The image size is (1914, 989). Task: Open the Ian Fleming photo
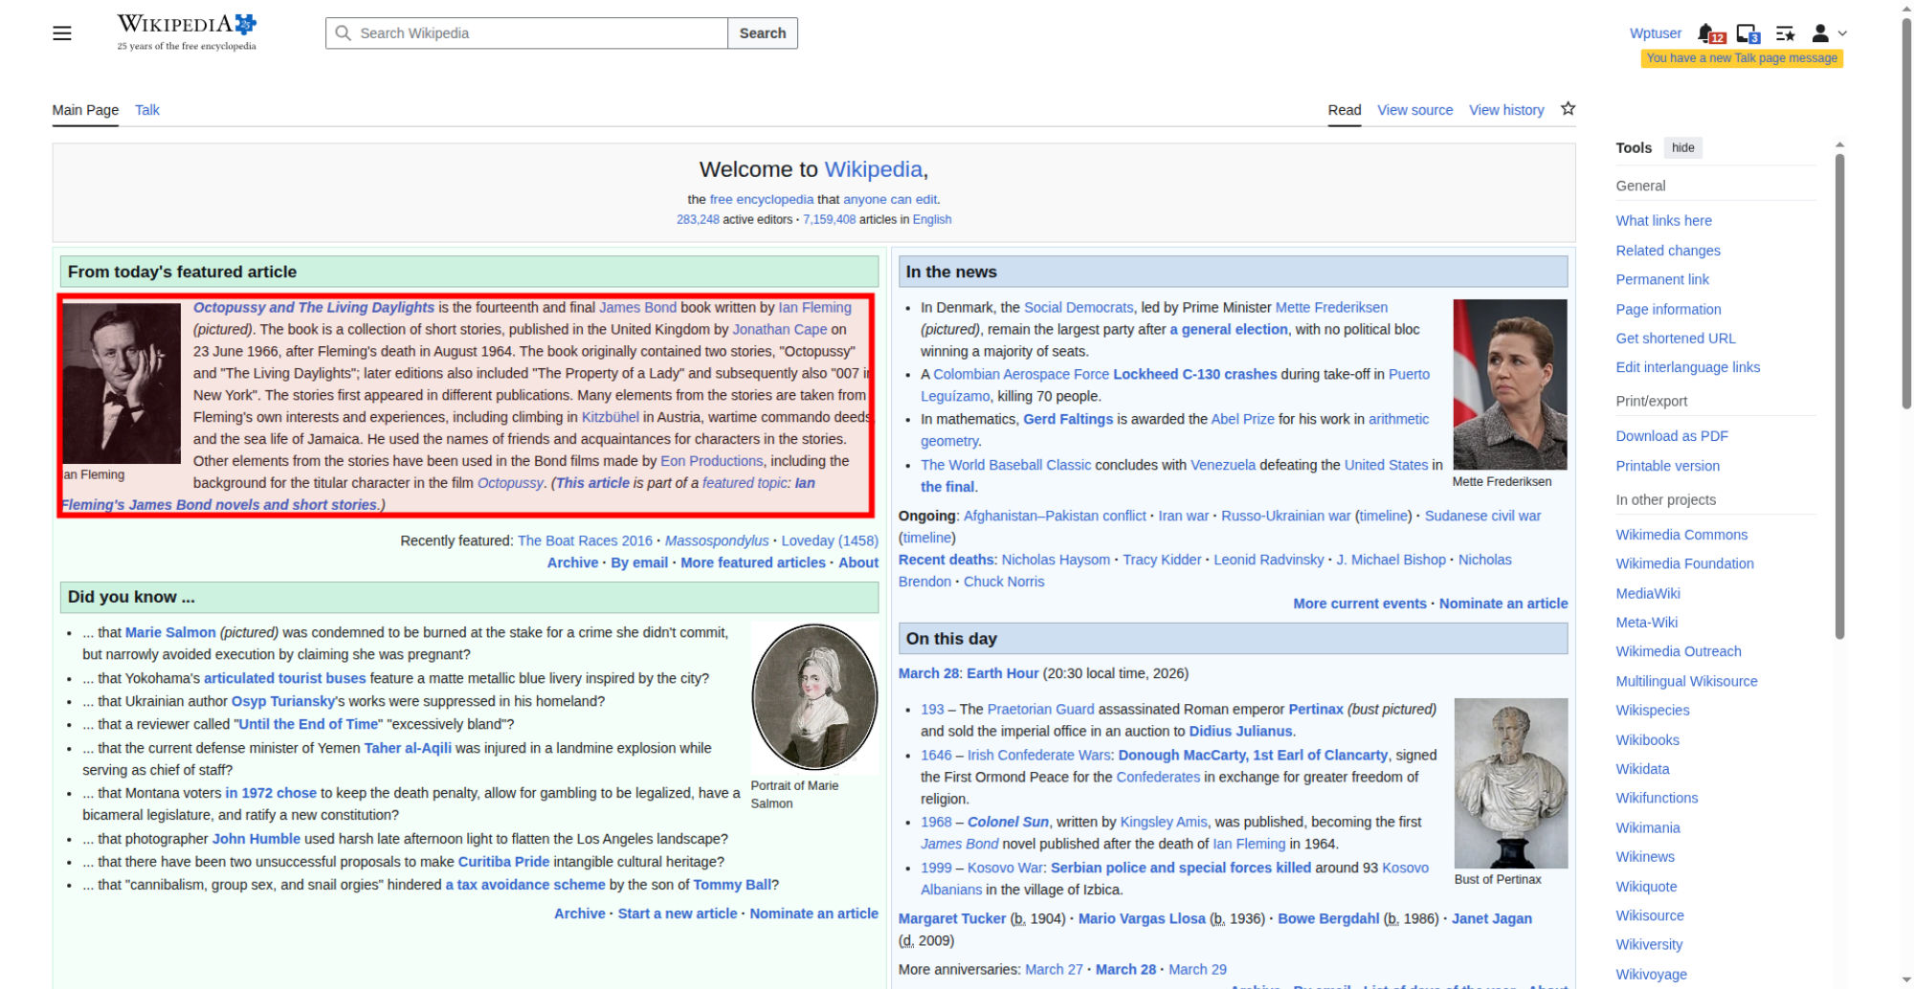tap(122, 384)
